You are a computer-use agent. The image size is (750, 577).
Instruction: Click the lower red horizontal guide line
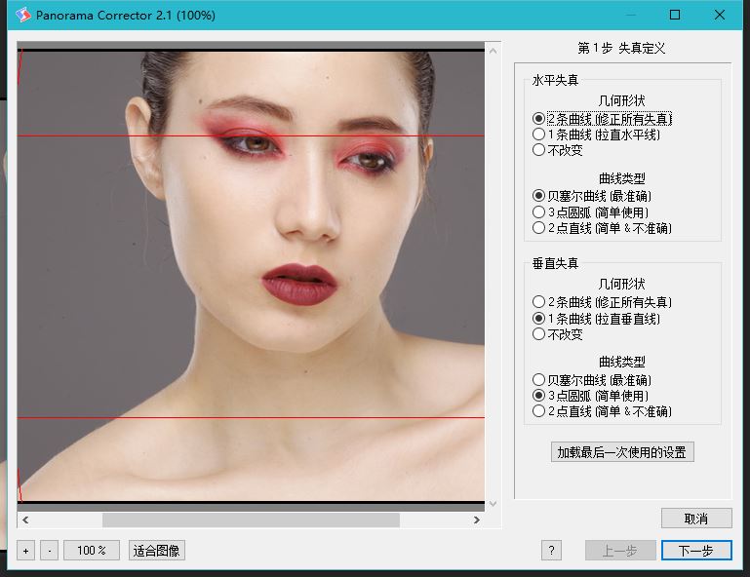[x=251, y=417]
